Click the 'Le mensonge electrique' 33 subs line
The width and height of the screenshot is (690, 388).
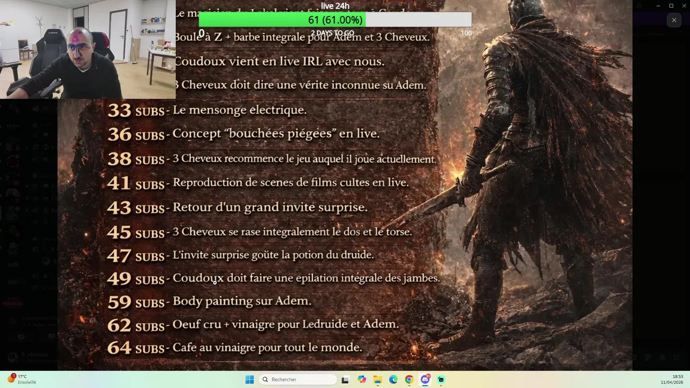[207, 110]
